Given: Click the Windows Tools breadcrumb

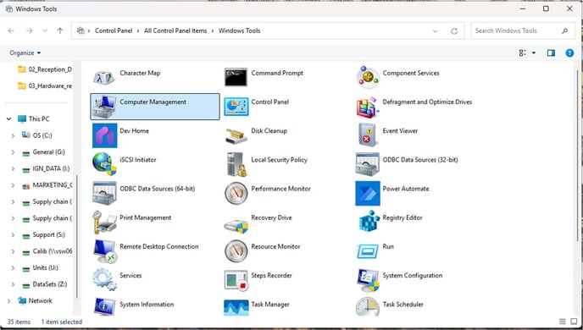Looking at the screenshot, I should coord(239,30).
